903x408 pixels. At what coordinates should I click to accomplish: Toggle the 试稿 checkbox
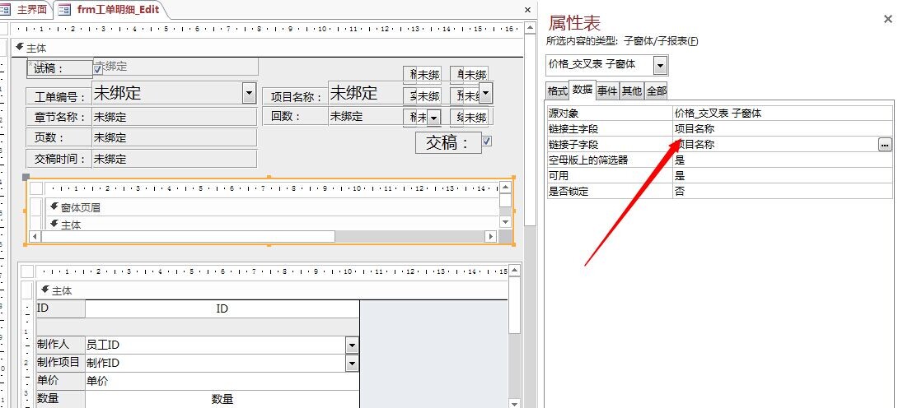98,69
